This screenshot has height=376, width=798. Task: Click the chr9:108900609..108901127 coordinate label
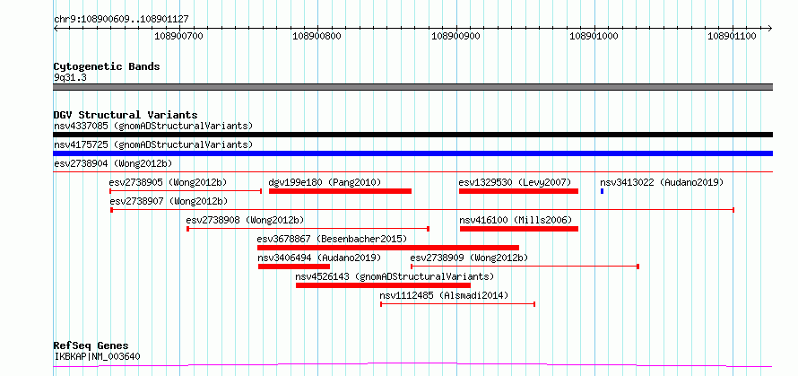pos(121,20)
